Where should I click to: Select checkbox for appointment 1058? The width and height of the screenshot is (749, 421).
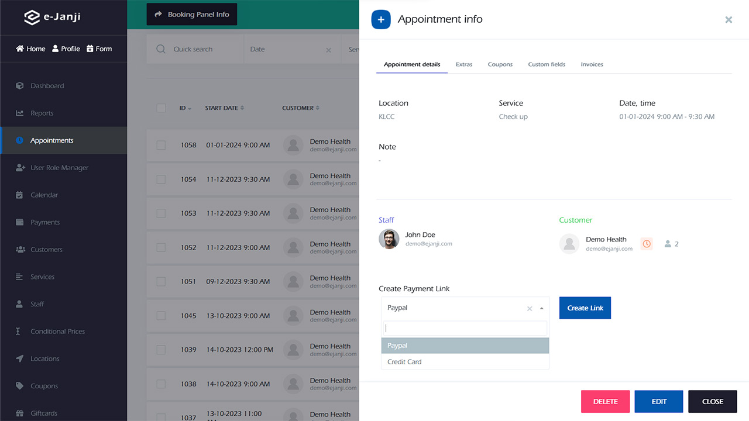(x=161, y=145)
